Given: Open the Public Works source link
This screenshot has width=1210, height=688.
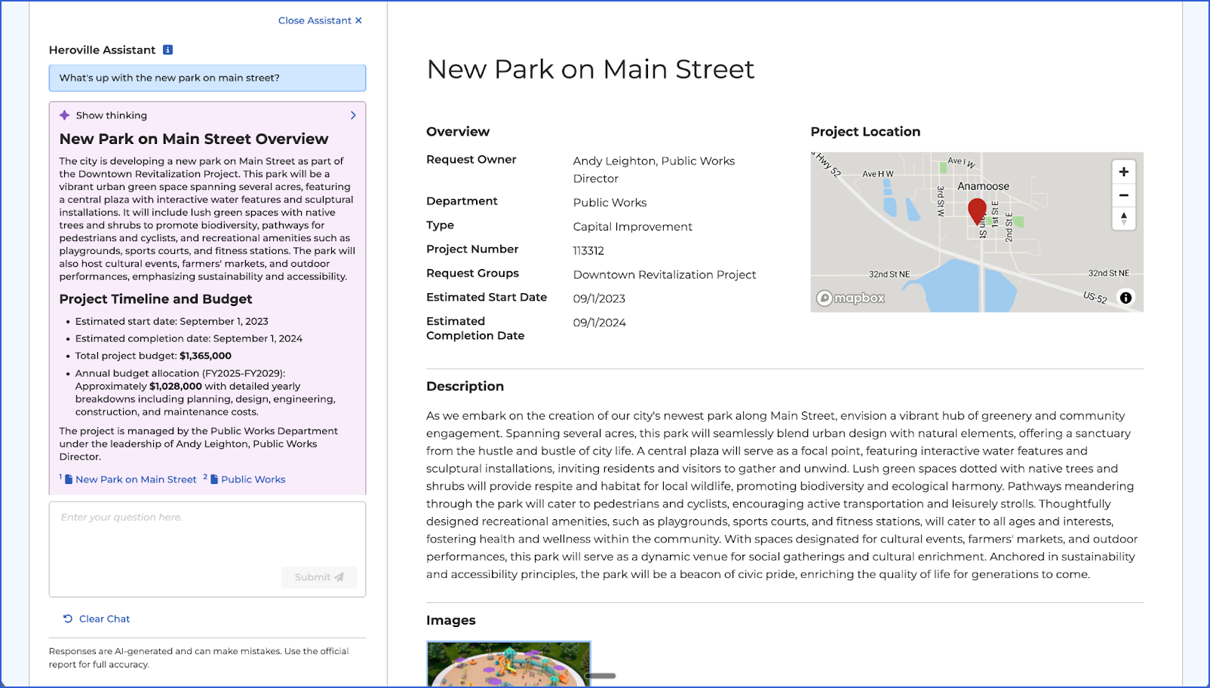Looking at the screenshot, I should click(253, 479).
